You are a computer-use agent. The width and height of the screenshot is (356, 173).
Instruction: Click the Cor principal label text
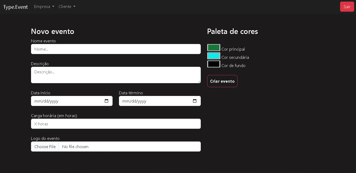pos(233,49)
